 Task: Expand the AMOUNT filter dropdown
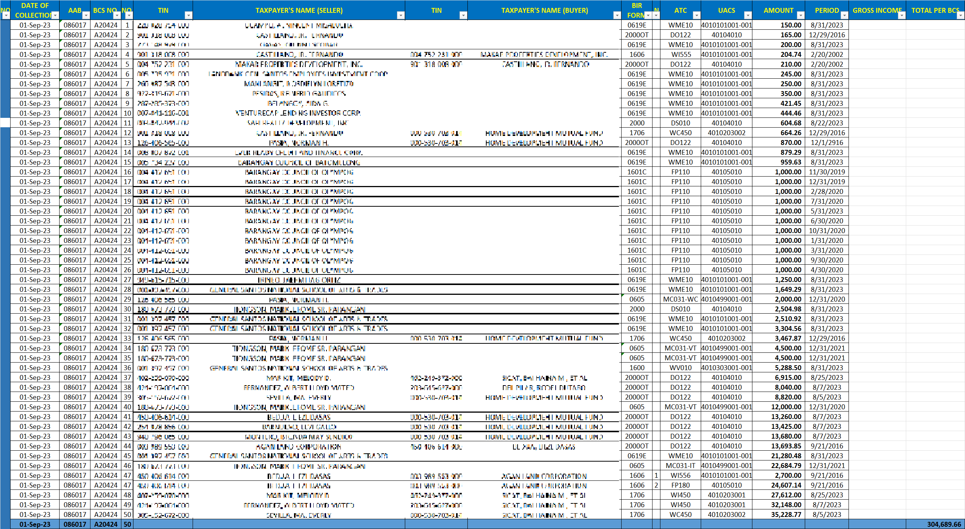pyautogui.click(x=800, y=15)
